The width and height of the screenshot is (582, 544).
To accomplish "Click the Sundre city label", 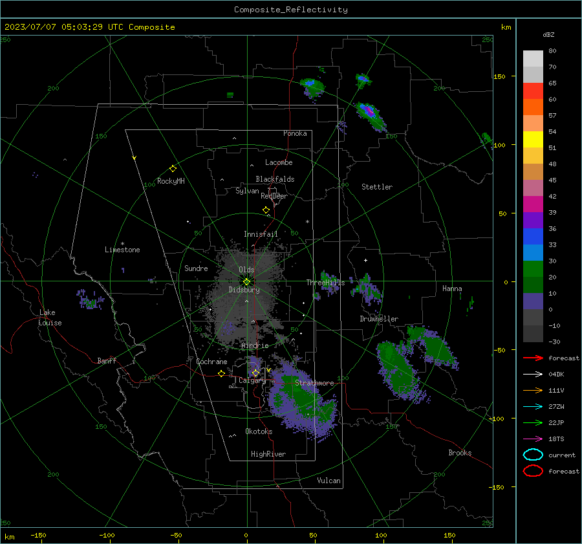I will (196, 268).
